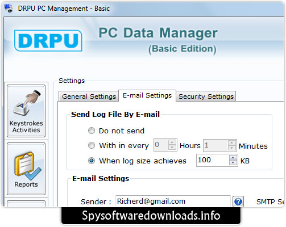Click the DRPU logo

click(48, 40)
